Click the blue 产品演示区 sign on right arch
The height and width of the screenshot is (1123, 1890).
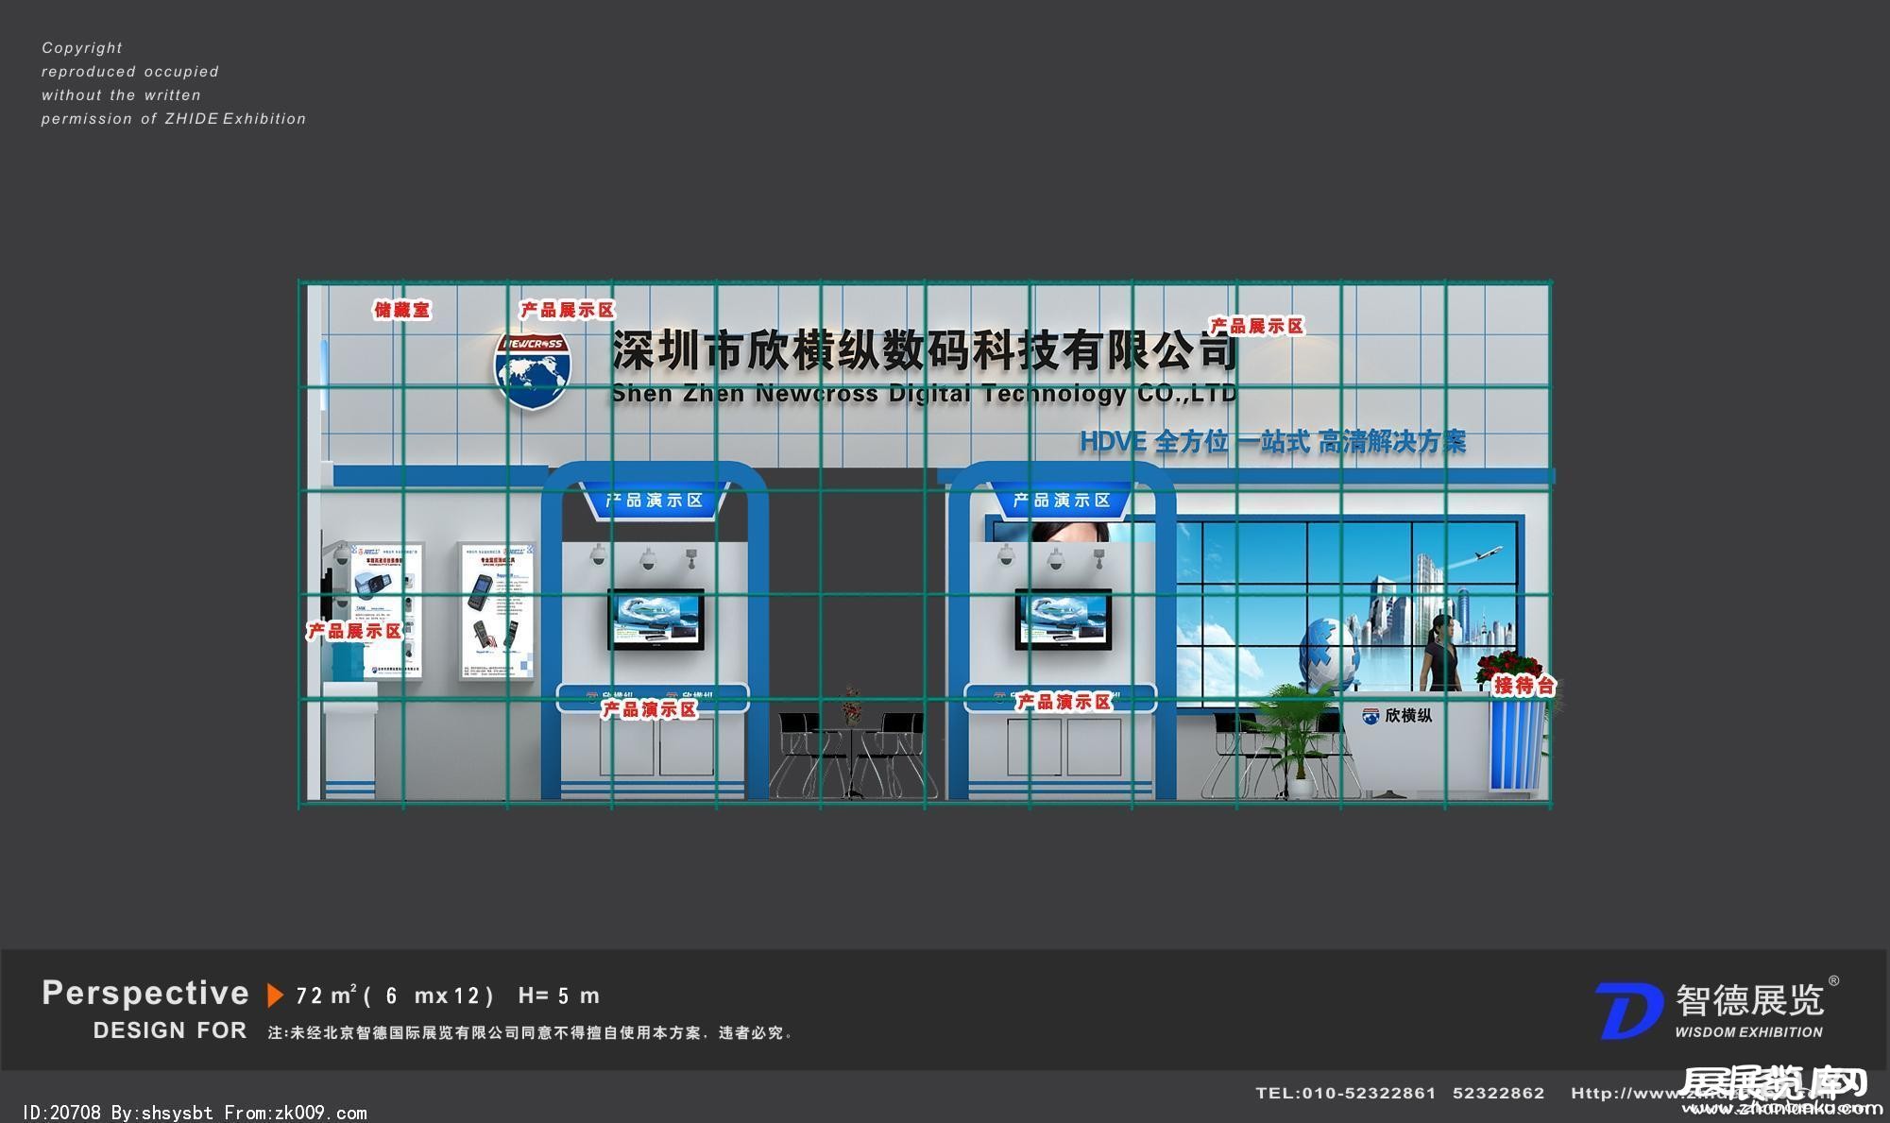[x=1062, y=501]
